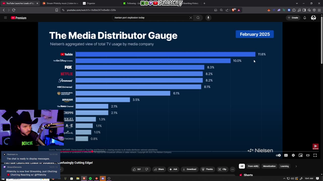Open the browser zoom-out indicator
The image size is (323, 181).
click(x=221, y=10)
